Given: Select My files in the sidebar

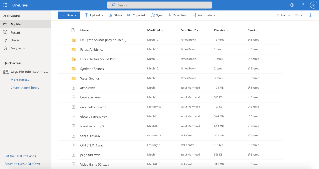Looking at the screenshot, I should click(26, 24).
